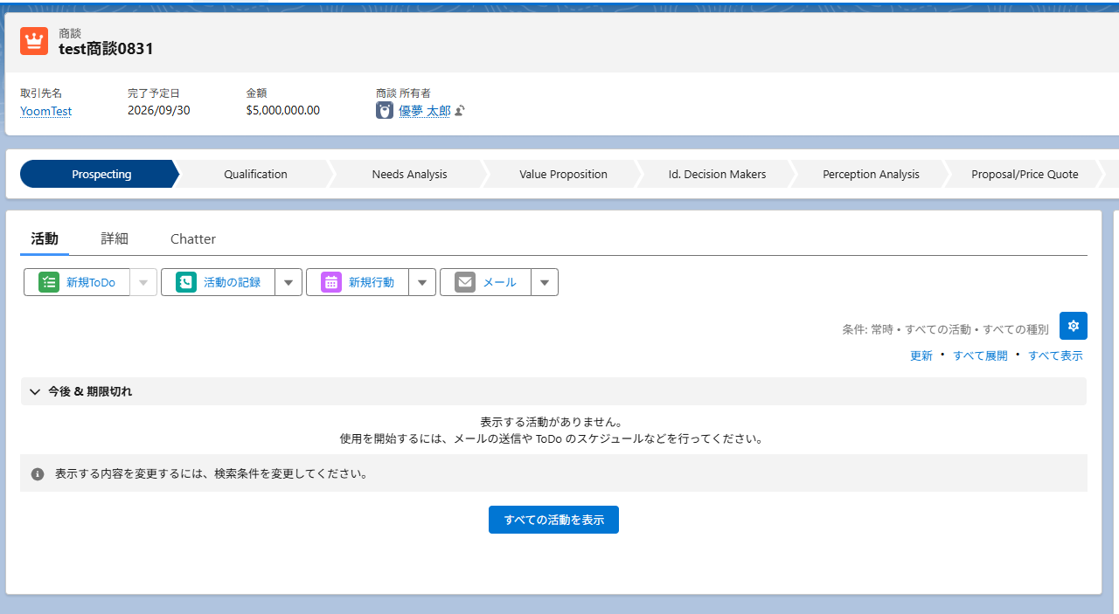Click the orange crown opportunity icon
1119x614 pixels.
point(34,41)
